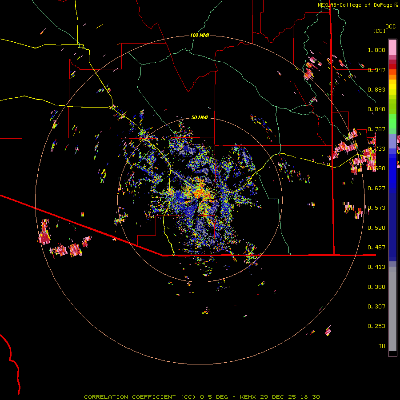Pick the 0.573 legend value

(x=376, y=208)
